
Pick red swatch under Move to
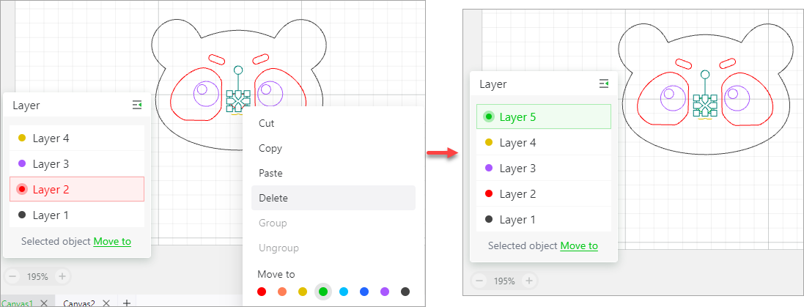point(262,292)
